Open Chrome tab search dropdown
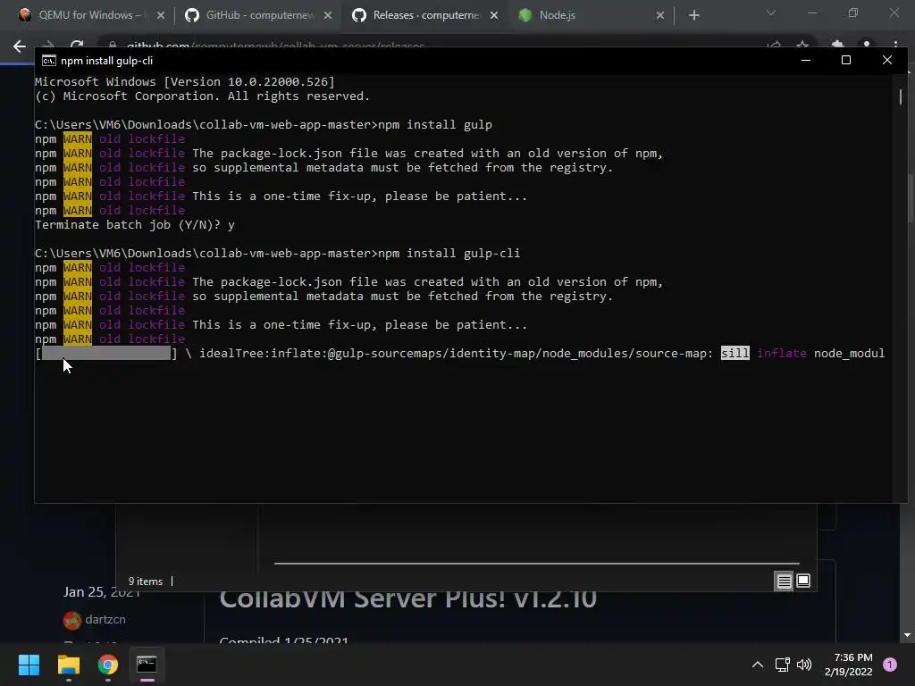Image resolution: width=915 pixels, height=686 pixels. 771,13
